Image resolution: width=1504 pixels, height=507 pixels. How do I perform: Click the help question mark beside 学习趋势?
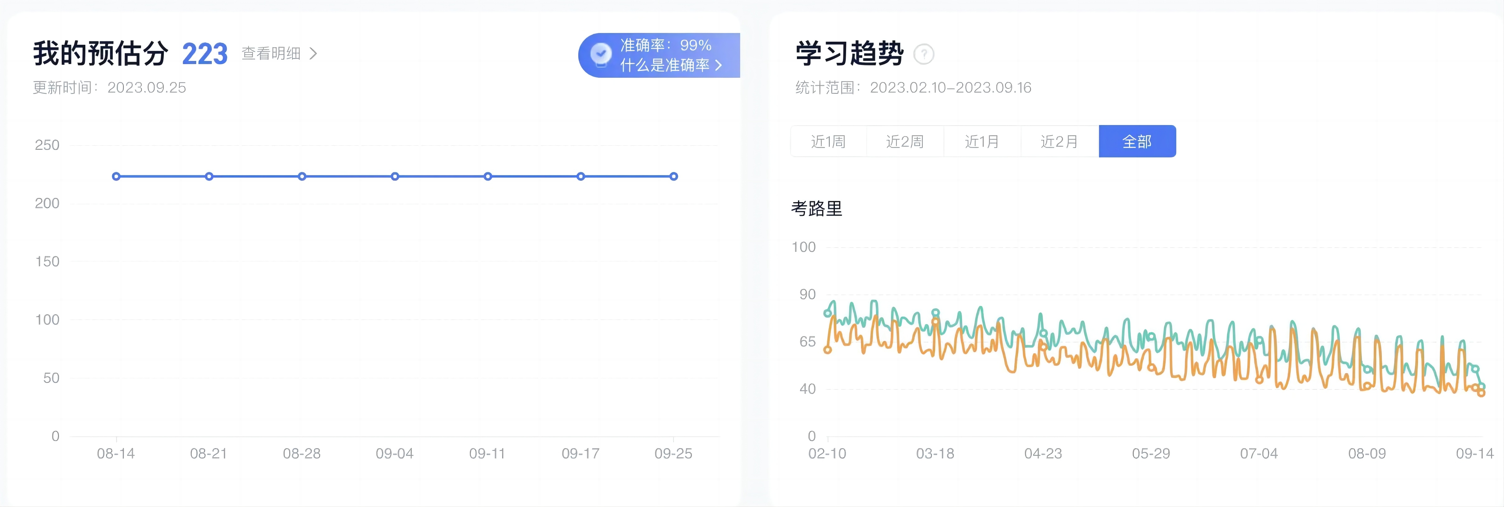[x=924, y=54]
